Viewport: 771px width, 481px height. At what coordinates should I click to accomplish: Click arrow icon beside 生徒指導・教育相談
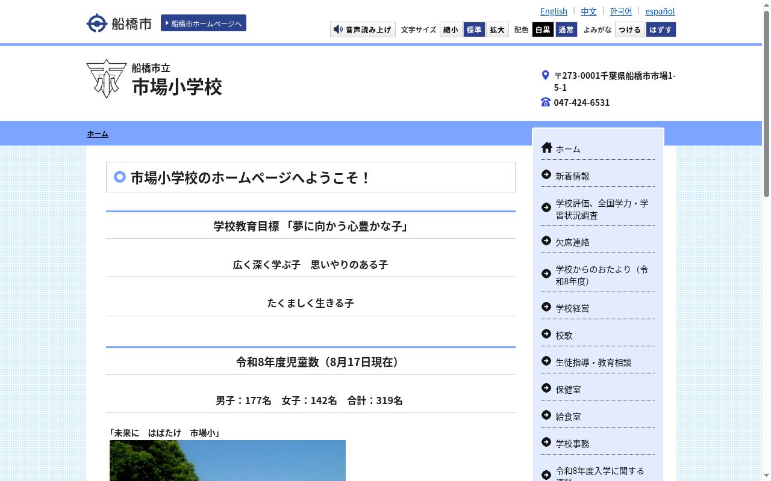546,361
